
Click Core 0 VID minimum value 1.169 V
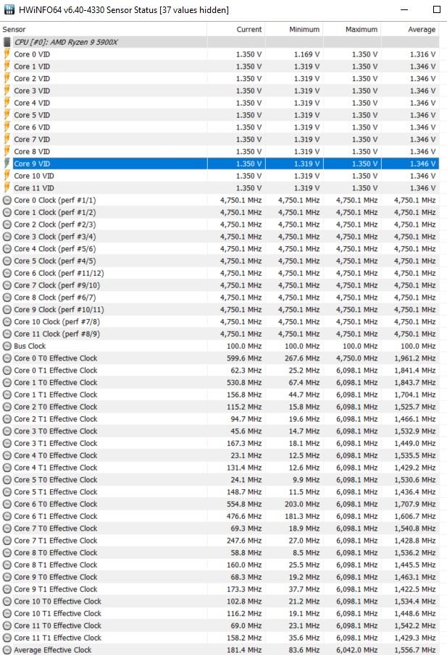click(306, 54)
